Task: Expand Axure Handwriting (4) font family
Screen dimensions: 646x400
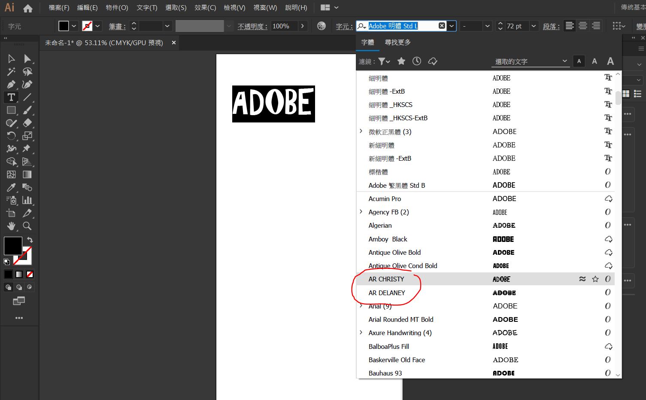Action: tap(361, 333)
